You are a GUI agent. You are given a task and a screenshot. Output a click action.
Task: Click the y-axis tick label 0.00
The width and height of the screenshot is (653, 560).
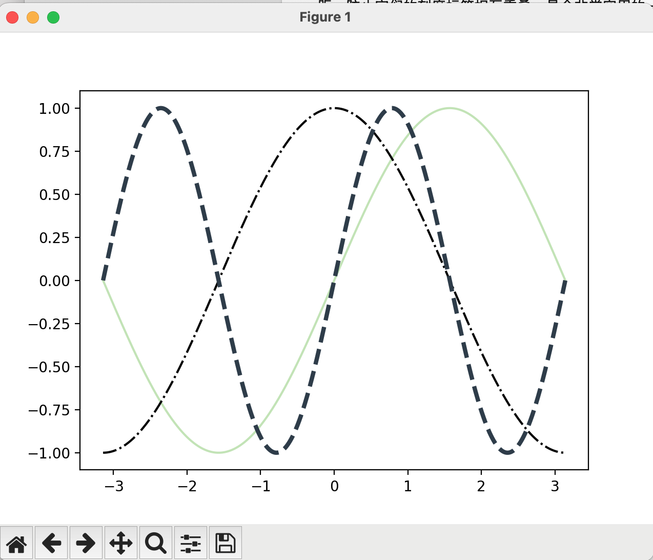tap(54, 281)
